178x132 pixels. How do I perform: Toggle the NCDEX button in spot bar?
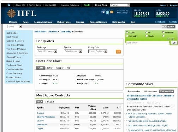[x=171, y=27]
